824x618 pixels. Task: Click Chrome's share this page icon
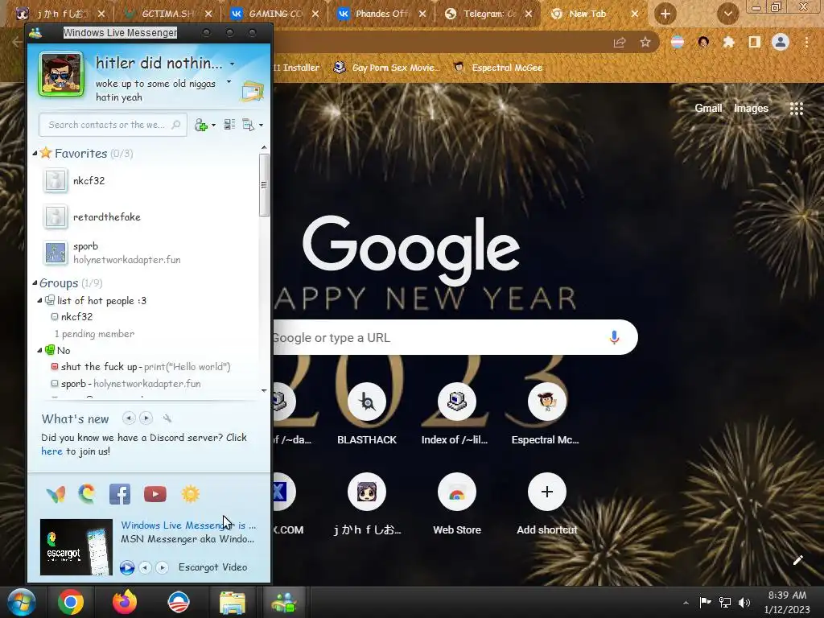(620, 43)
